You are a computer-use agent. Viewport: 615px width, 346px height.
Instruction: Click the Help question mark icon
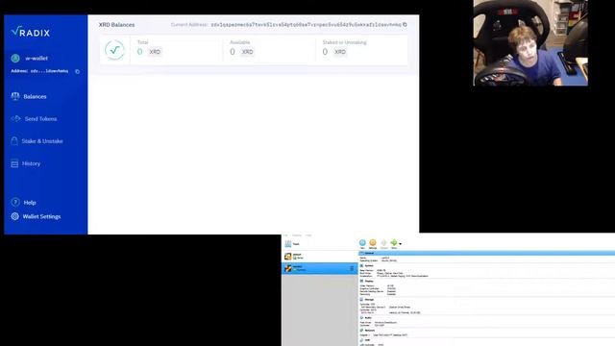tap(15, 203)
